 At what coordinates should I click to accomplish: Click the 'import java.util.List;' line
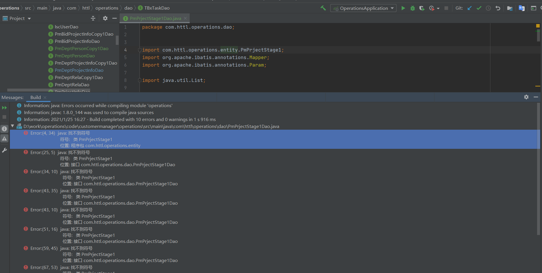[174, 80]
